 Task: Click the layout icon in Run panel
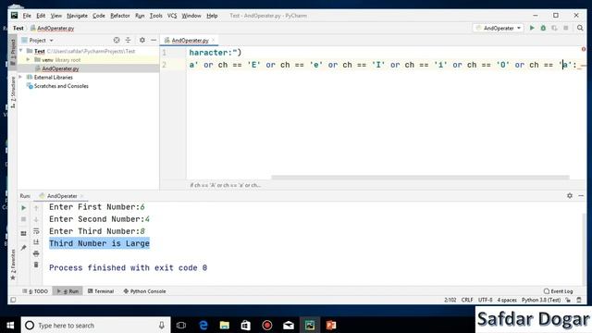(23, 233)
